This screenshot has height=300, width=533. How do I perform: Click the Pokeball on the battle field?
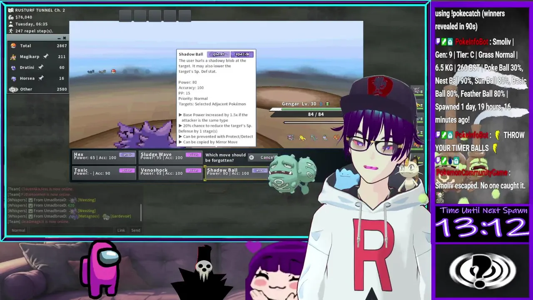[x=113, y=71]
